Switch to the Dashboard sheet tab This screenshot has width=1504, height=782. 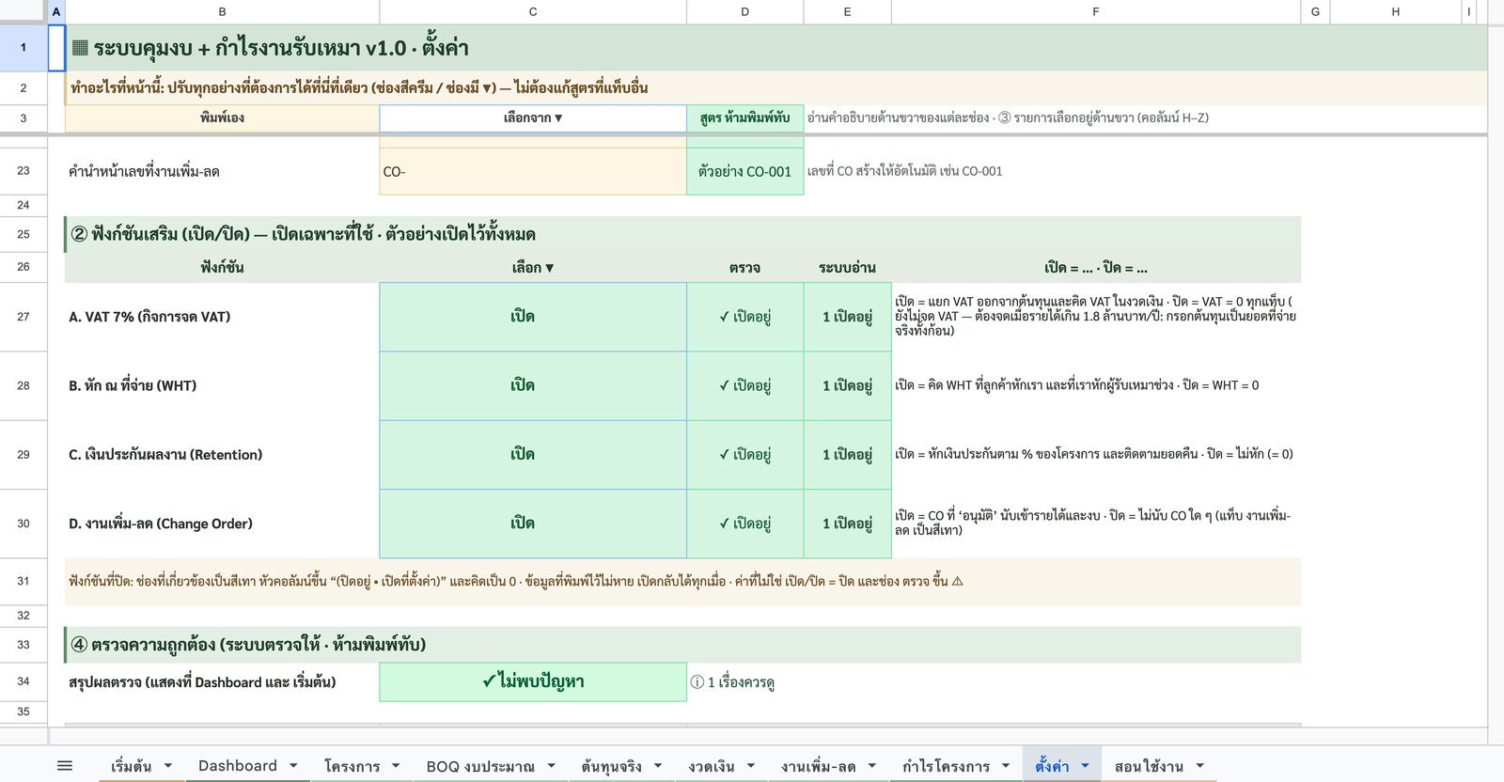[x=238, y=766]
